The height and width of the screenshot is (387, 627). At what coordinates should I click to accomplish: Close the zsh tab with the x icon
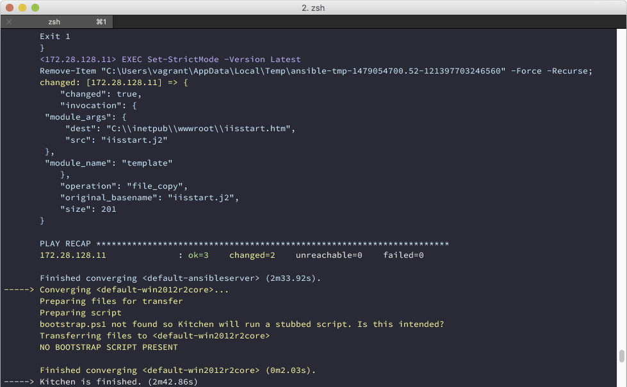[9, 22]
